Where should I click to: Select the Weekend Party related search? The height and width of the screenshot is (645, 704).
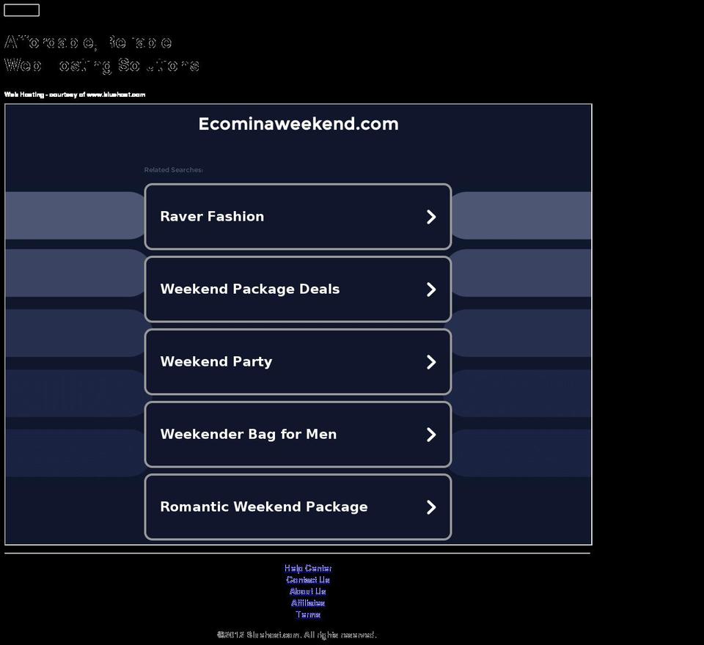point(298,362)
